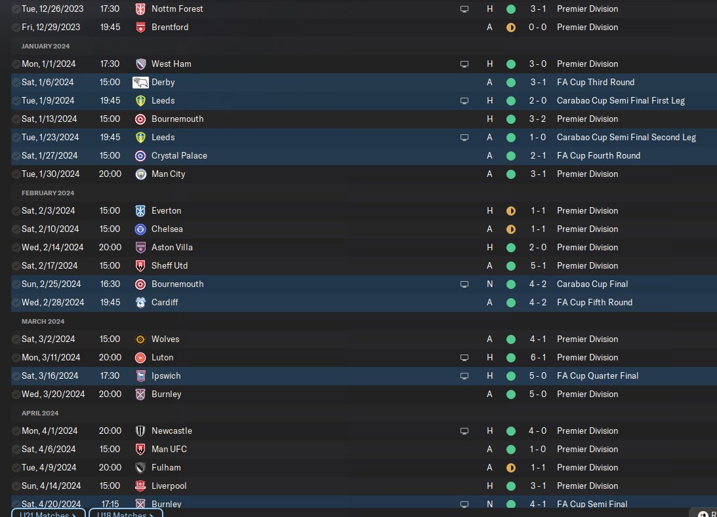Click the Derby club badge icon
Image resolution: width=717 pixels, height=517 pixels.
click(x=140, y=82)
